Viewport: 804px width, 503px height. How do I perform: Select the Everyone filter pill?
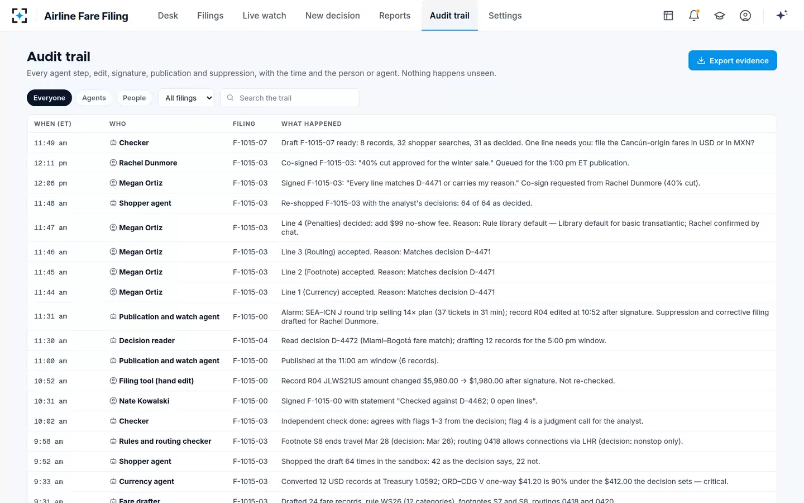(49, 98)
